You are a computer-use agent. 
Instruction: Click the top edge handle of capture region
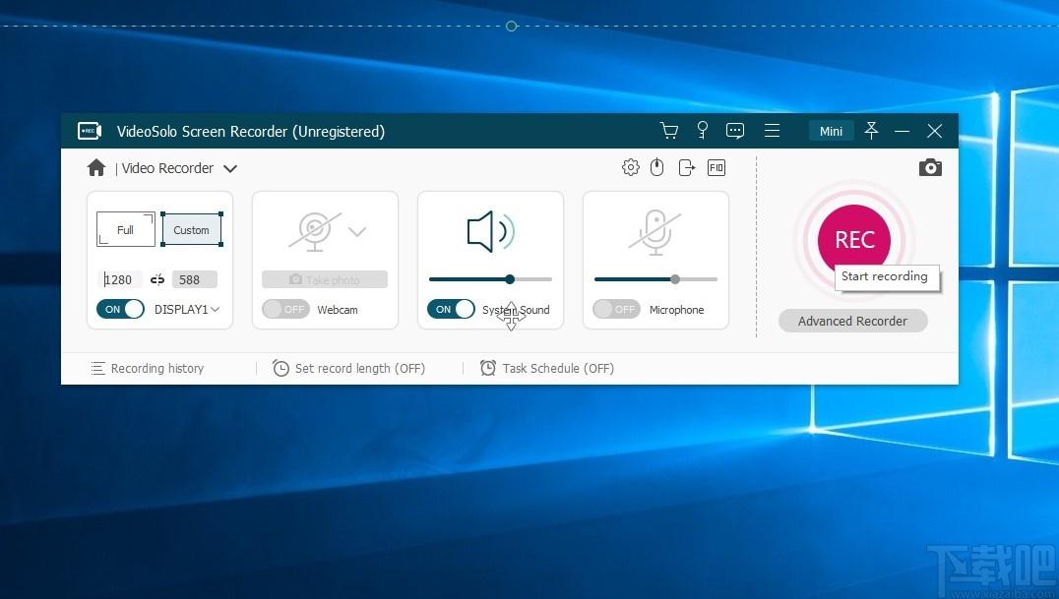pyautogui.click(x=511, y=27)
